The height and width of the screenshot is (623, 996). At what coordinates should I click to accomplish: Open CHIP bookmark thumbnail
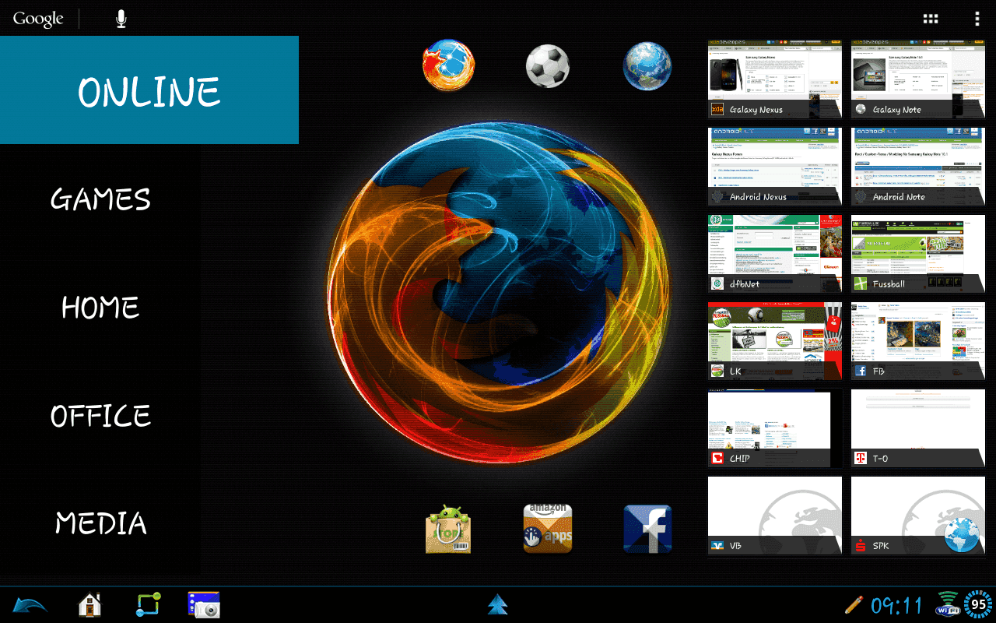pyautogui.click(x=775, y=428)
